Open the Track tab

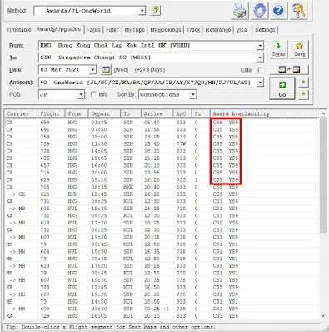pos(193,30)
